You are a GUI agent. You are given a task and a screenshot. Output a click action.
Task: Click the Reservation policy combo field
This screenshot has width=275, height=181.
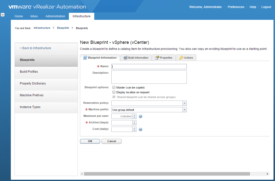147,103
